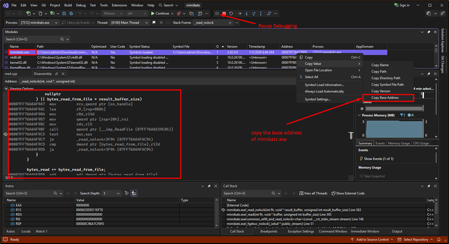Click Add to Source Control

tap(371, 239)
